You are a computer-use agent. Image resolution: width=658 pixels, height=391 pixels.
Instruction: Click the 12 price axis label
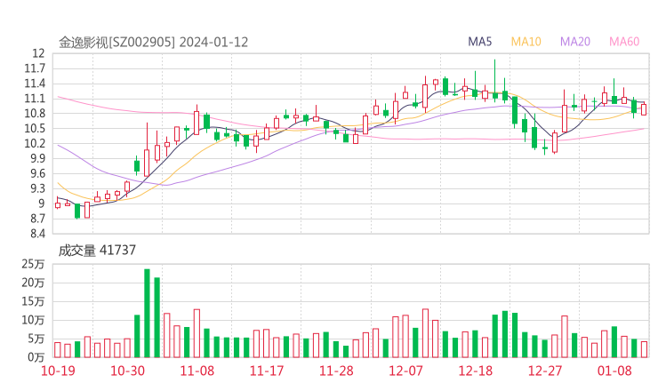pyautogui.click(x=38, y=53)
